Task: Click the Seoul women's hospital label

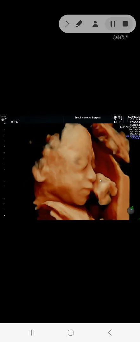Action: coord(88,117)
